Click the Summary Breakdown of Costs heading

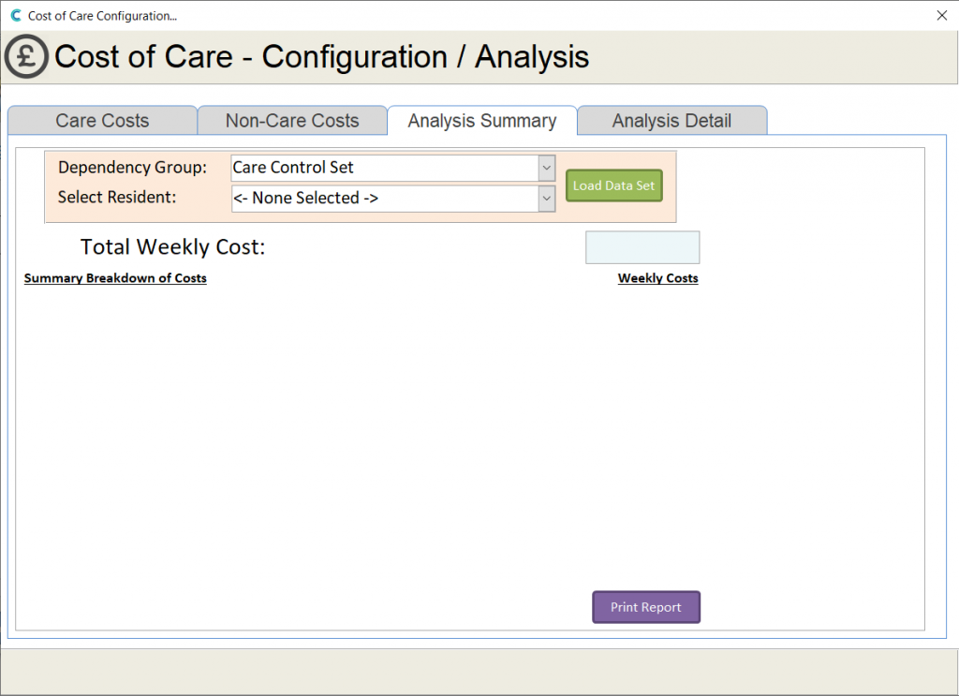tap(115, 278)
